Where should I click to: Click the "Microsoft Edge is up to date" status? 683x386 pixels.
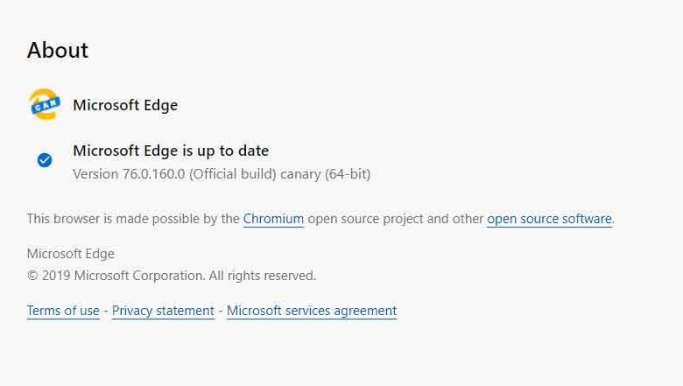tap(171, 151)
